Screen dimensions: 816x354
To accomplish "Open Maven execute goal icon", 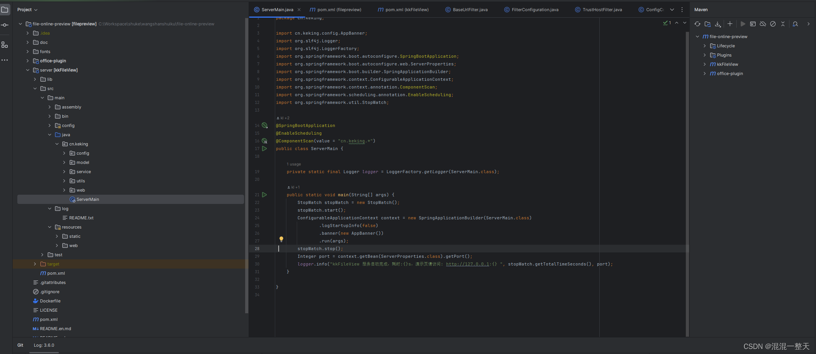I will point(753,24).
